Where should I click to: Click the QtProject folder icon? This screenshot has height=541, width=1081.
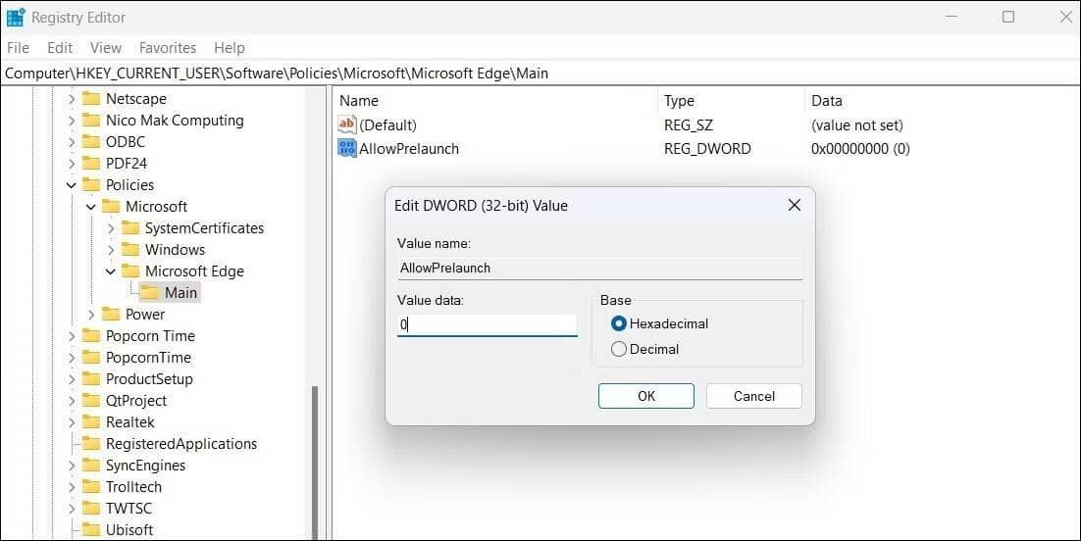coord(91,401)
